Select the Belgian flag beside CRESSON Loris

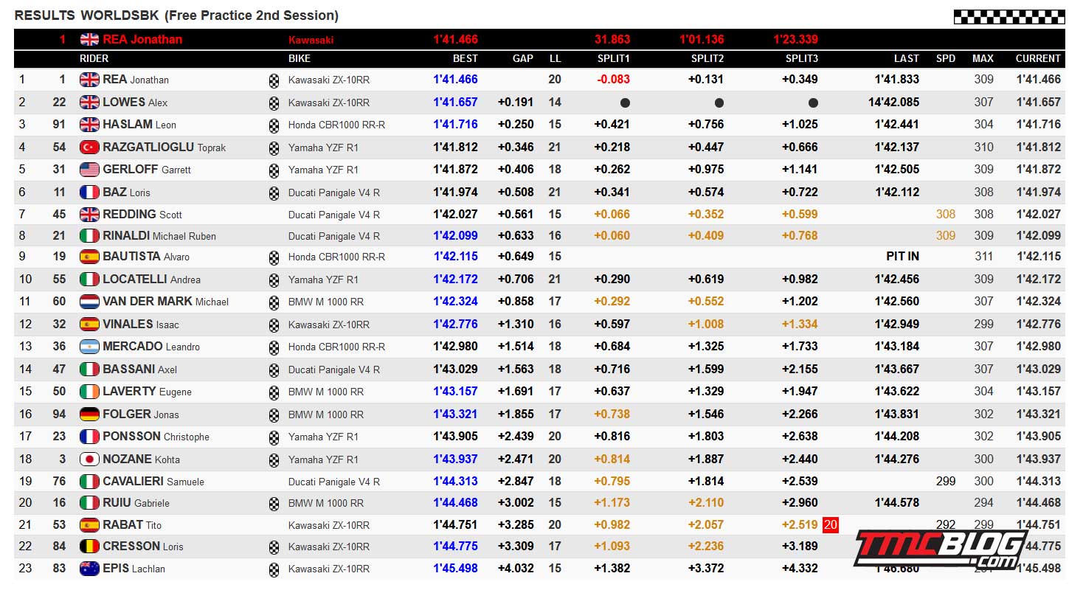(x=89, y=547)
